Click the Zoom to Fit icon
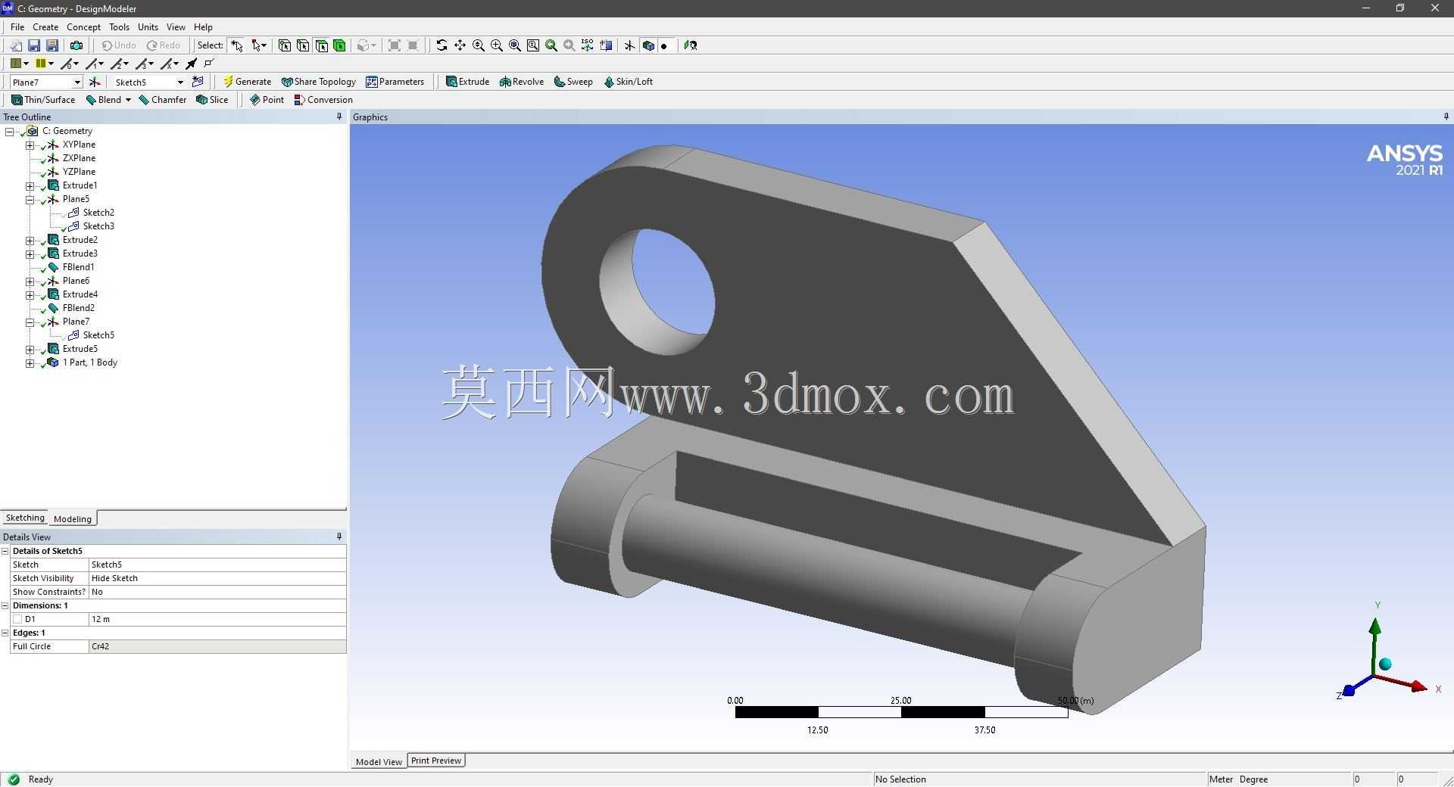Screen dimensions: 1454x787 click(515, 45)
